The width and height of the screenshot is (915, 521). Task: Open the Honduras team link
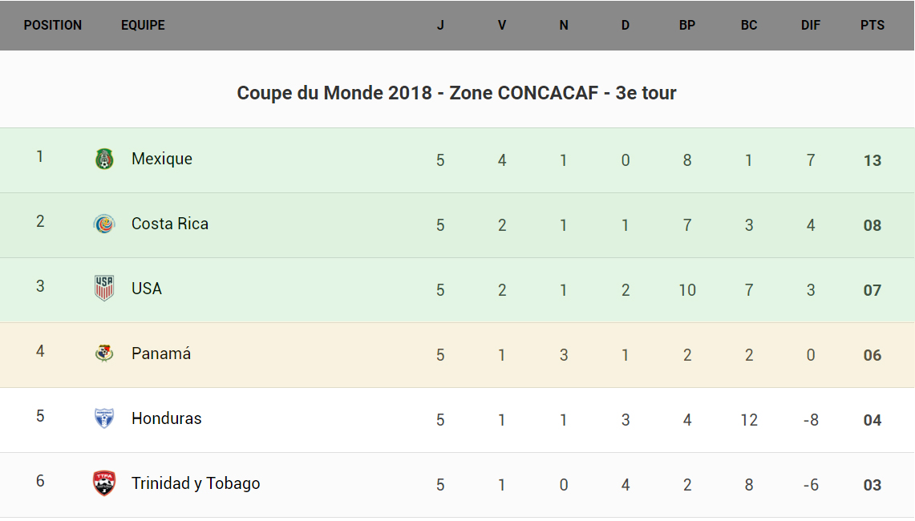(167, 418)
